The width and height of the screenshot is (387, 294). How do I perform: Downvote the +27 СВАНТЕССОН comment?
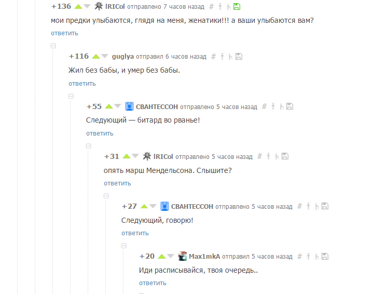[x=153, y=206]
